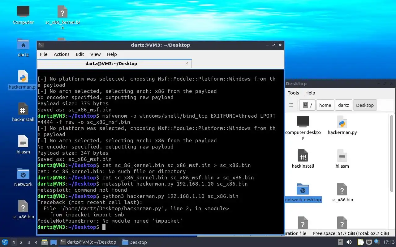
Task: Maximize the terminal window
Action: click(x=274, y=45)
